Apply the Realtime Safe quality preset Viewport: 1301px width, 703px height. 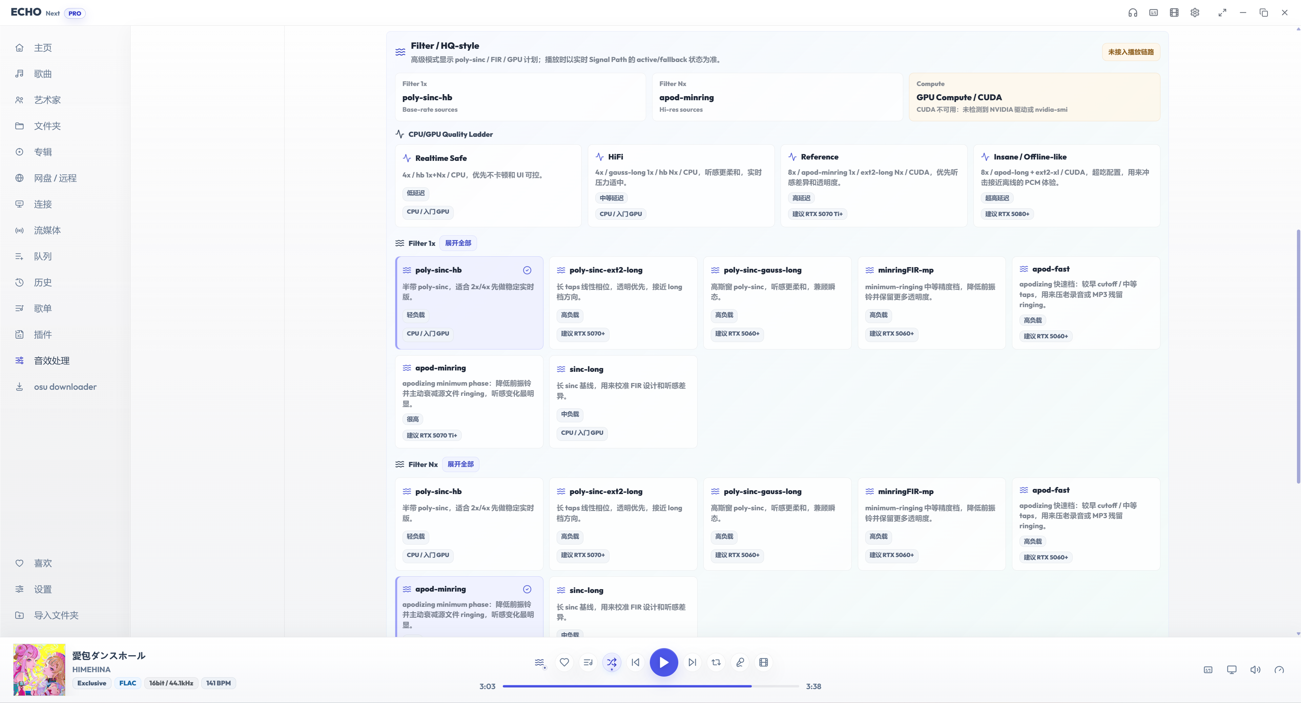pyautogui.click(x=488, y=186)
